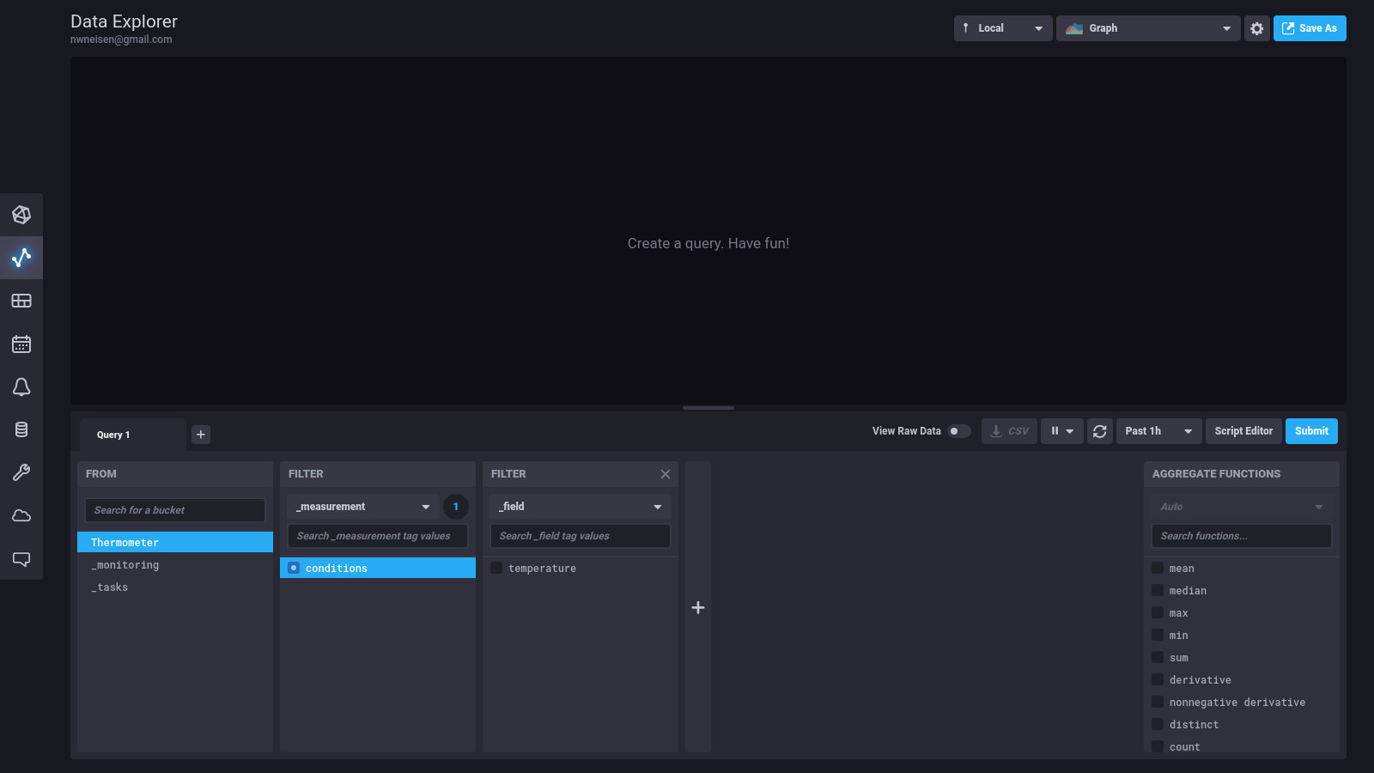Screen dimensions: 1374x773
Task: Open the _field tag key dropdown
Action: (x=581, y=507)
